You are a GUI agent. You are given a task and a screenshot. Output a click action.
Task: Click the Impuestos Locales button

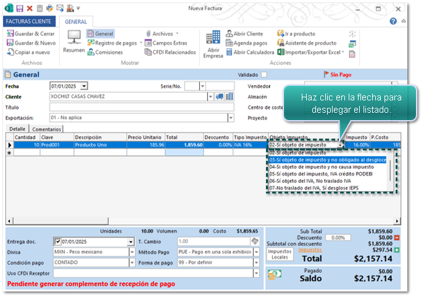click(280, 254)
